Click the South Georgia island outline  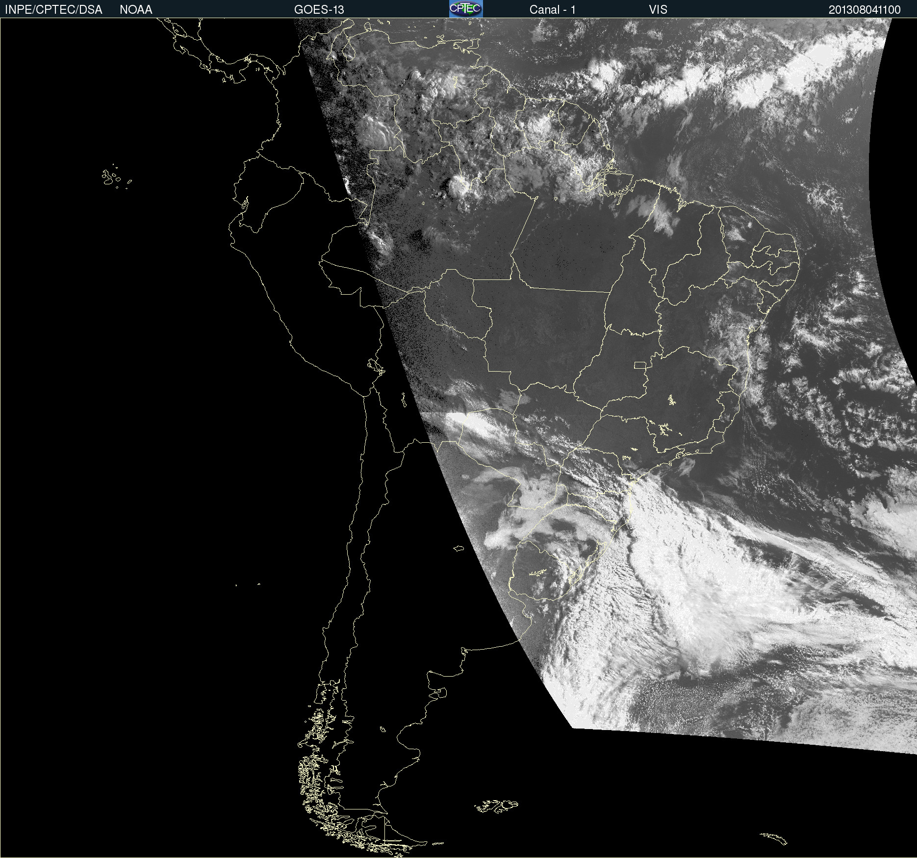coord(774,837)
